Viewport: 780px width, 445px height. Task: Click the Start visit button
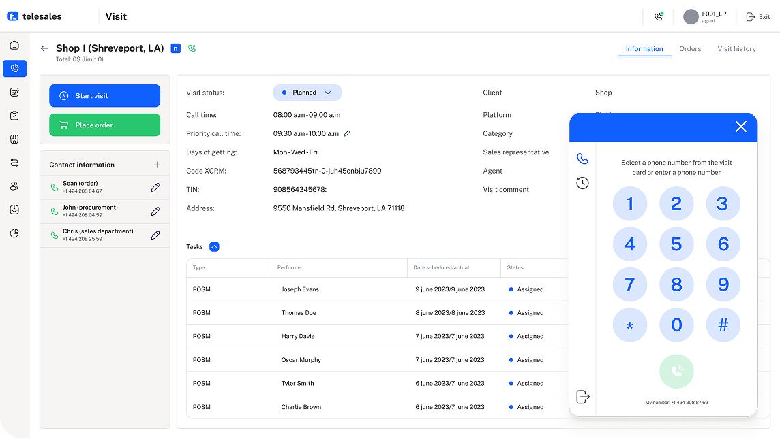tap(104, 96)
